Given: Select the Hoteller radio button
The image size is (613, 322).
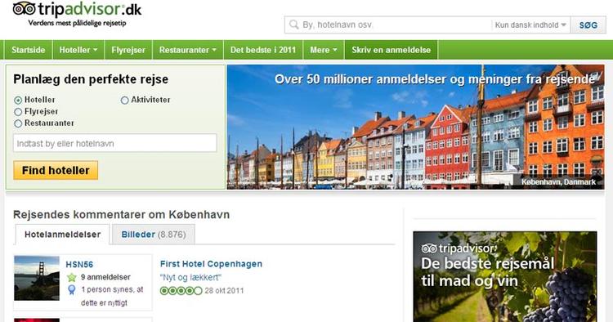Looking at the screenshot, I should (x=18, y=100).
